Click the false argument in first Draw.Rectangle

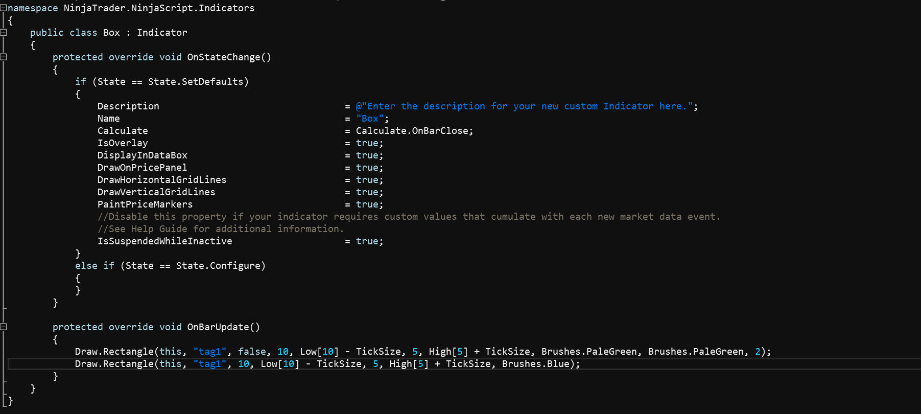pyautogui.click(x=252, y=352)
